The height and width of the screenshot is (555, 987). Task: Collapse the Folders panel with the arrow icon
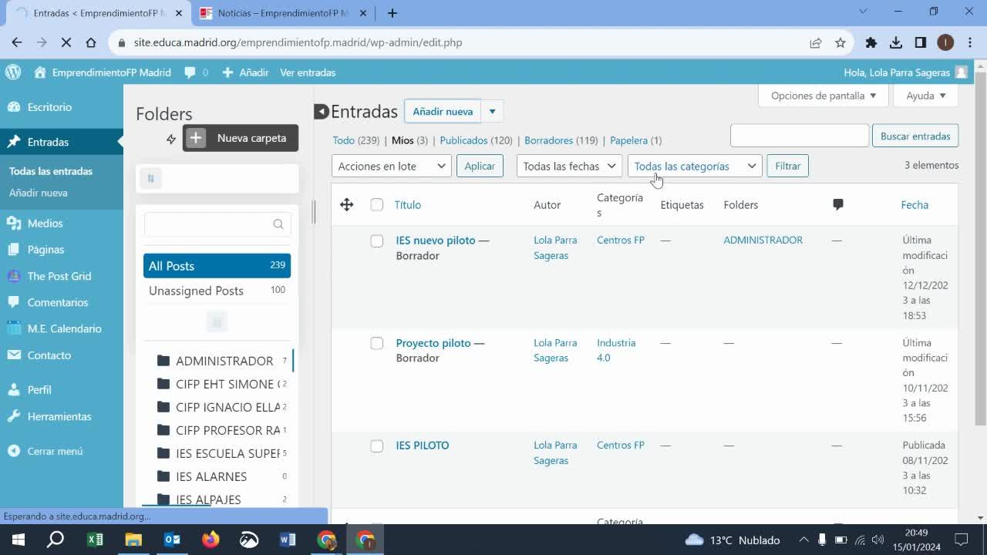[322, 112]
